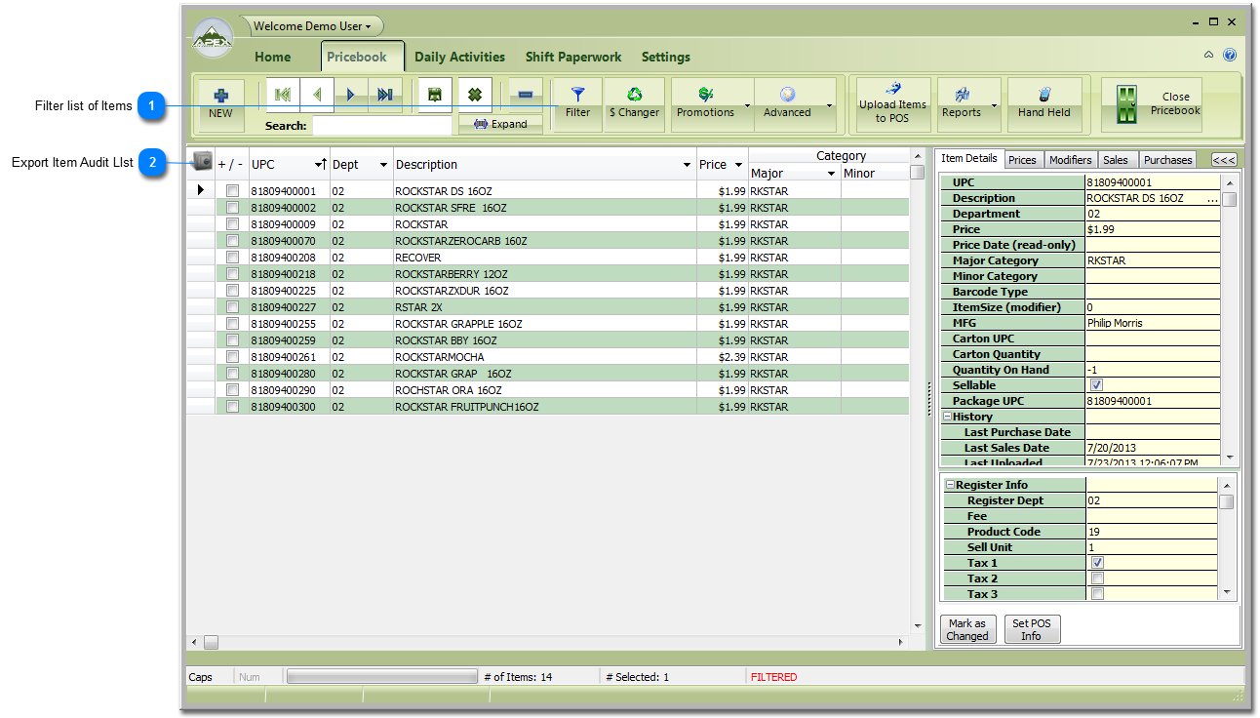This screenshot has width=1260, height=718.
Task: Enable the Tax 2 checkbox
Action: 1096,578
